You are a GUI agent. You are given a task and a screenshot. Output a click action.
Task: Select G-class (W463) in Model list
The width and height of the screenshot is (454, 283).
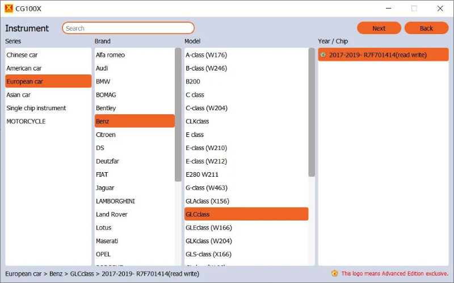pyautogui.click(x=208, y=188)
